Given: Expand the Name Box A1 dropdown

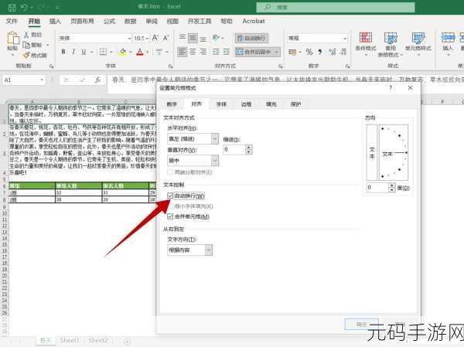Looking at the screenshot, I should click(x=42, y=80).
